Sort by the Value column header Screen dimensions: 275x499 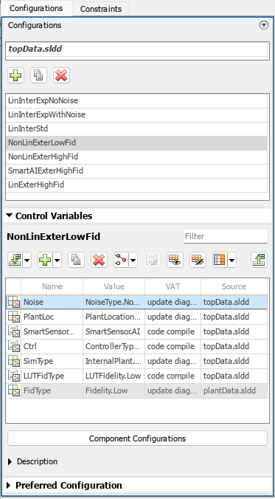[114, 286]
